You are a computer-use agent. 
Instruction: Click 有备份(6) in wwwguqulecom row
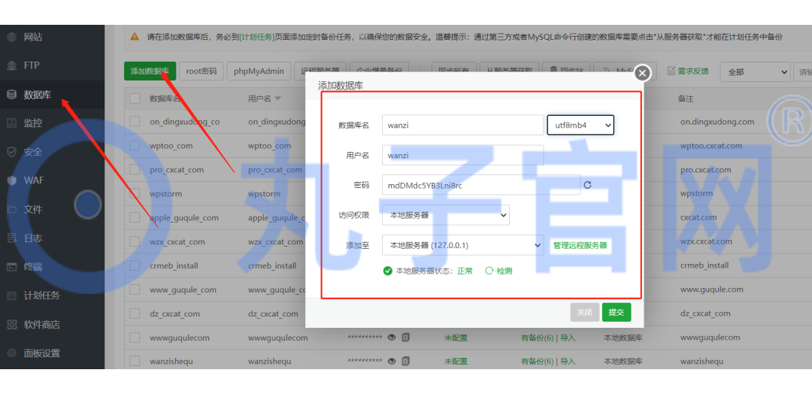[537, 338]
